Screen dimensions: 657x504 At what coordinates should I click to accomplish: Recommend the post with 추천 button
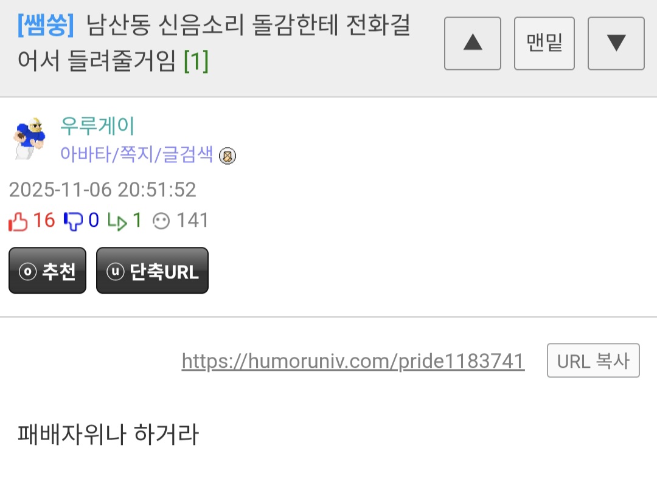[x=47, y=271]
